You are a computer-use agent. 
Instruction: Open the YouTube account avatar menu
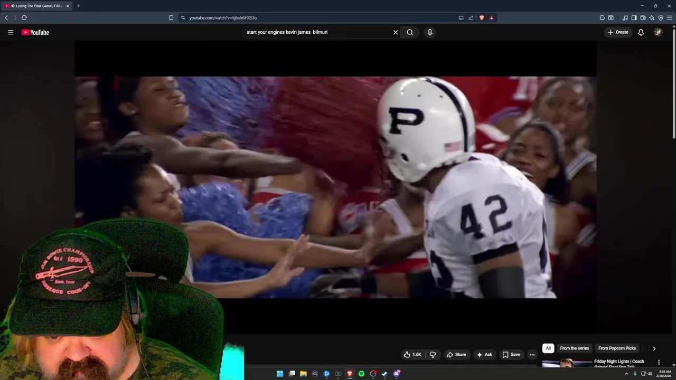coord(658,32)
